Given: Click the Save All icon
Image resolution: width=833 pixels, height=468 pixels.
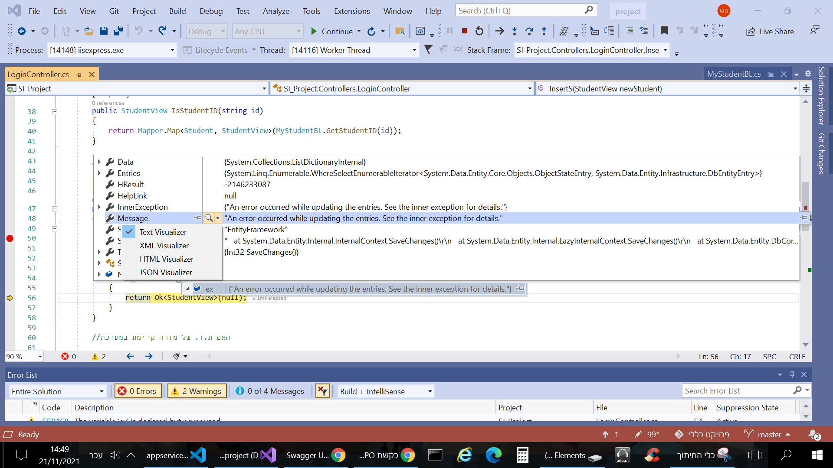Looking at the screenshot, I should [x=118, y=31].
